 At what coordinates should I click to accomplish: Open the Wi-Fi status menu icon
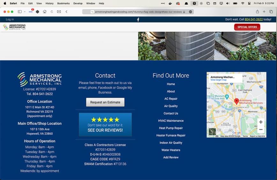243,4
